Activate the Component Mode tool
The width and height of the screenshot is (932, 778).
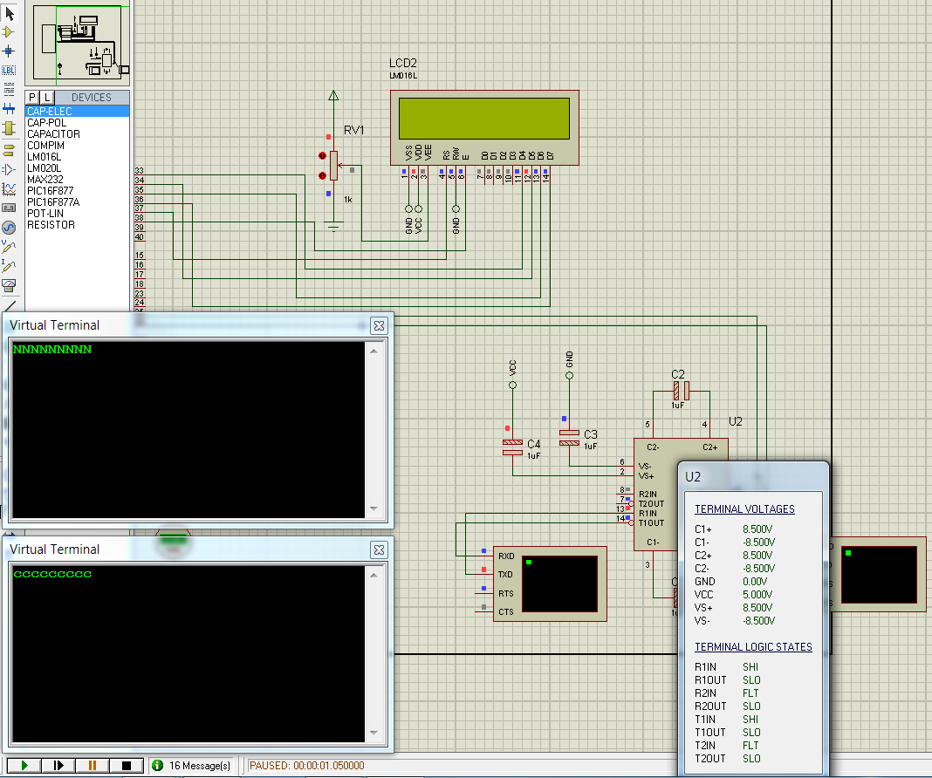pos(10,31)
